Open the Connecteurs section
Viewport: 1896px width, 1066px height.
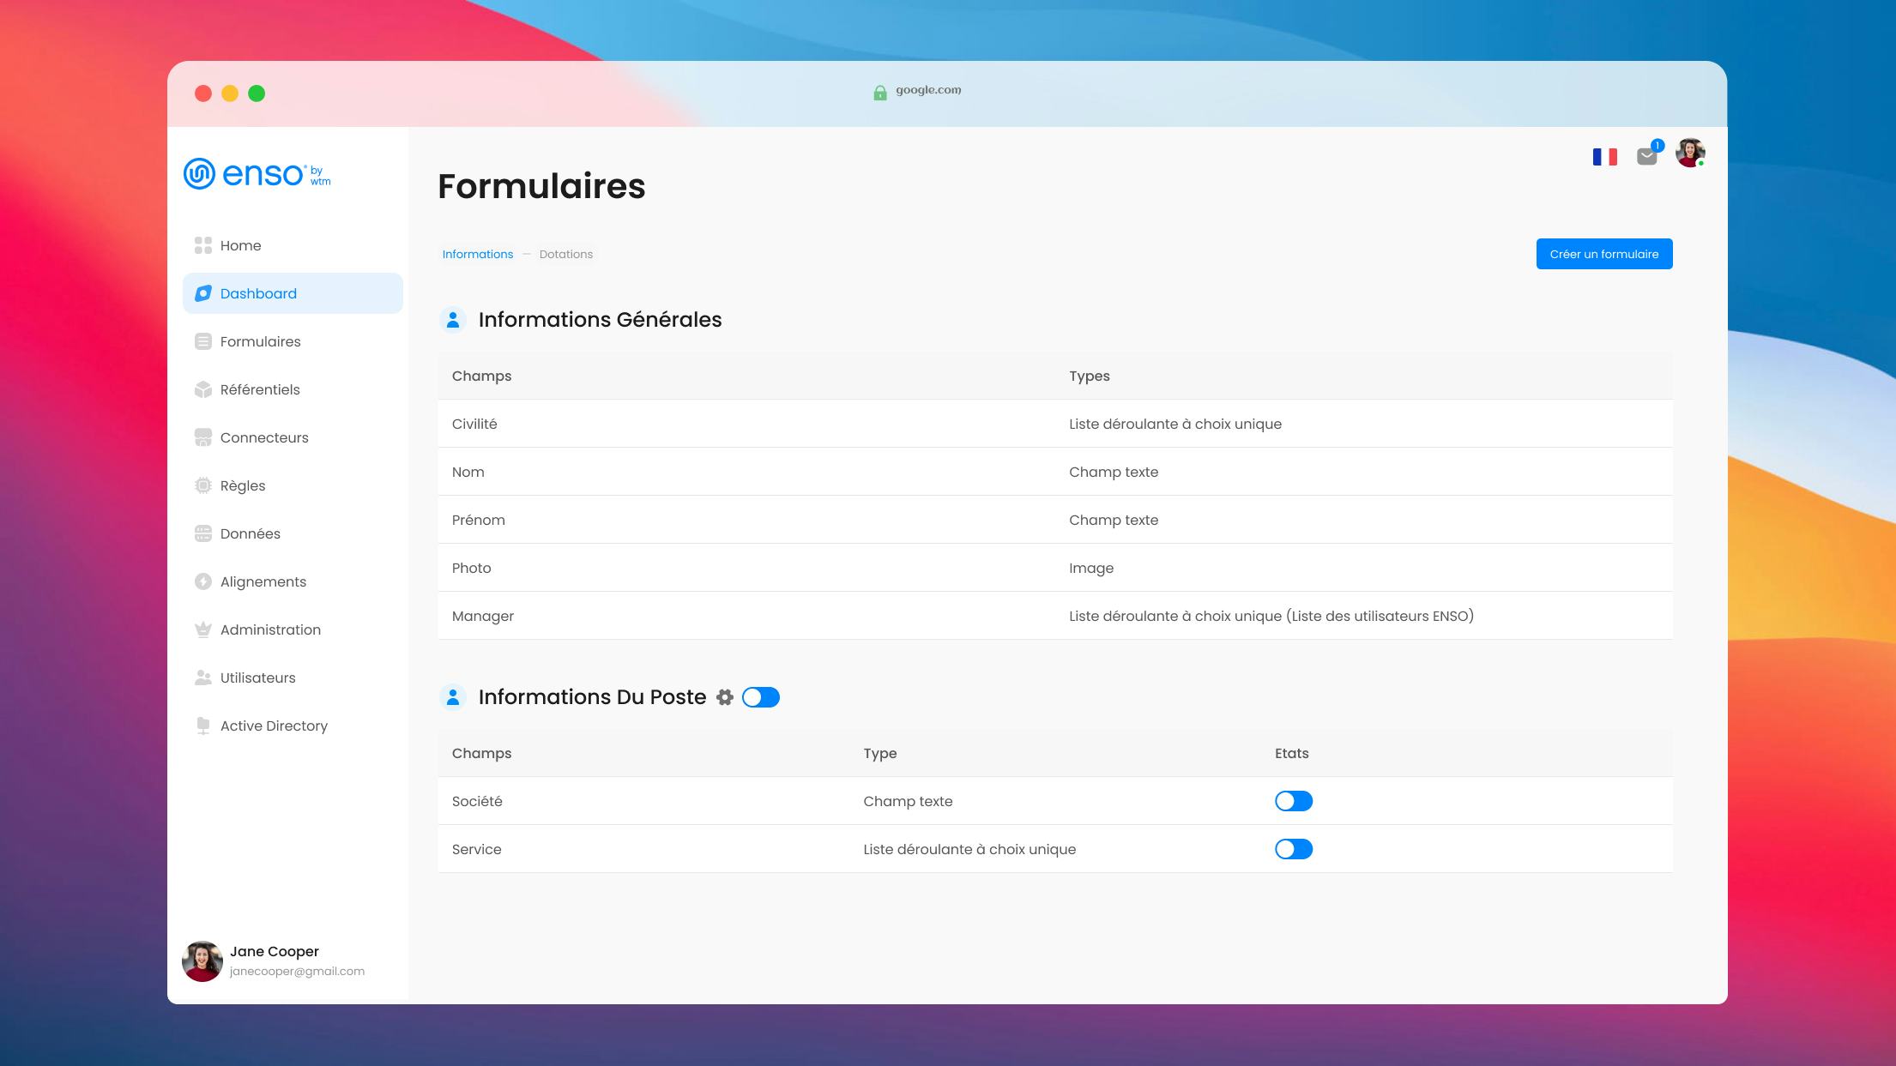click(264, 437)
